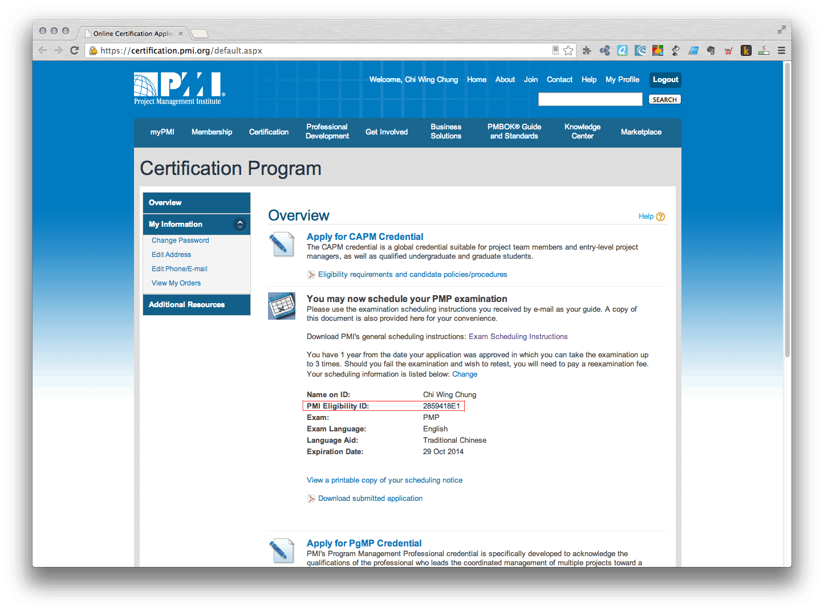Screen dimensions: 824x612
Task: Click the puzzle piece extension icon
Action: pos(587,51)
